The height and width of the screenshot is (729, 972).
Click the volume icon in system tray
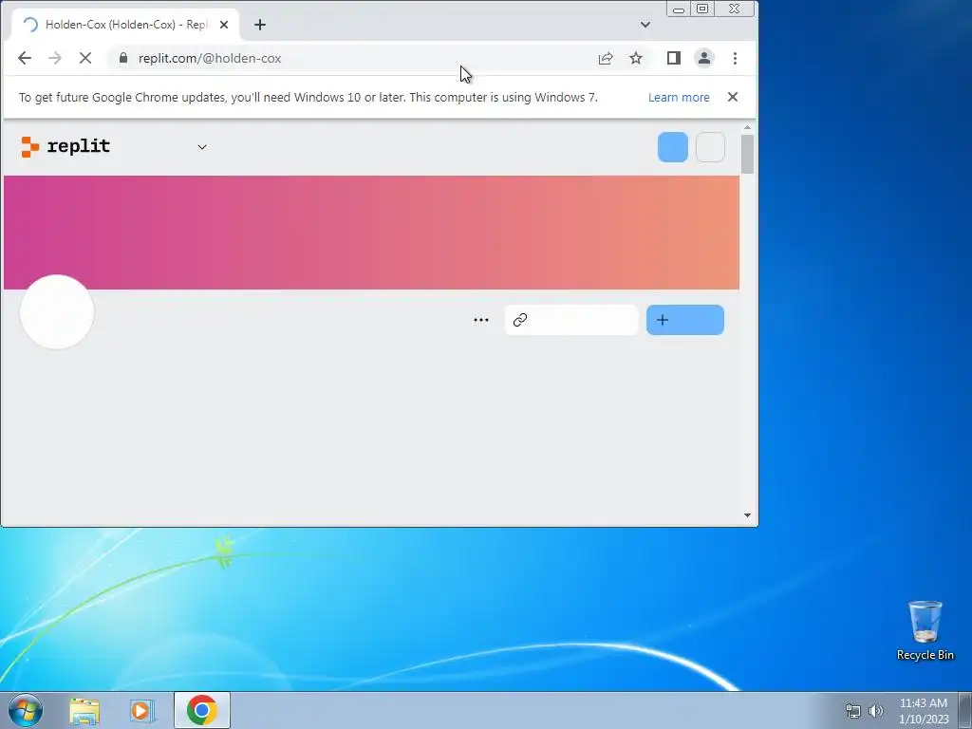876,711
